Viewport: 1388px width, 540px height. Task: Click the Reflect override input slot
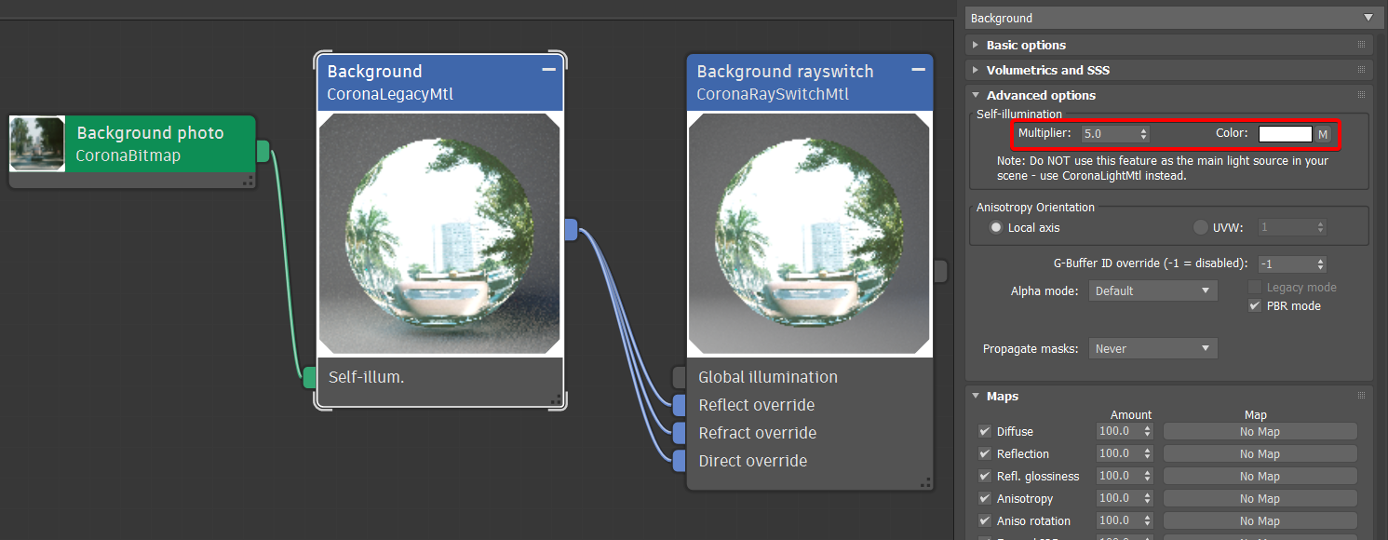tap(678, 405)
